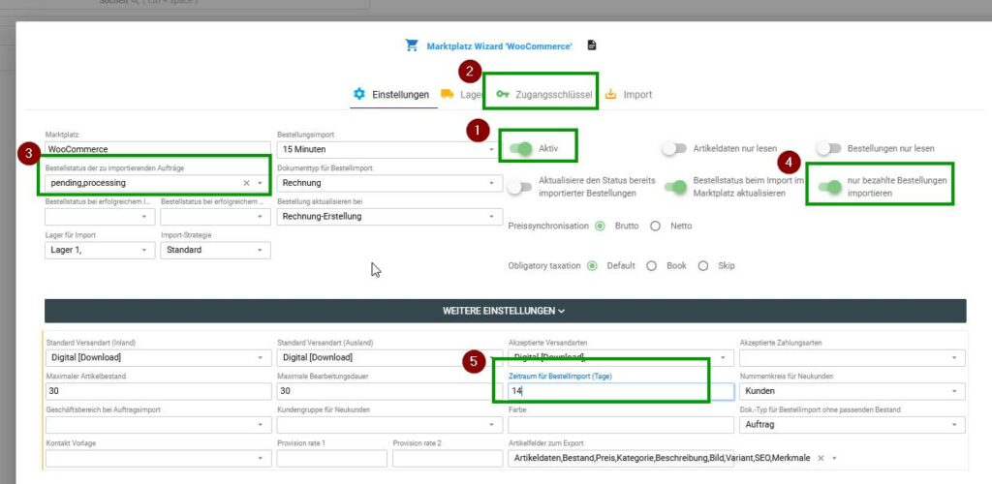The width and height of the screenshot is (992, 484).
Task: Clear Artikelfelder zum Export selection with X
Action: click(821, 458)
